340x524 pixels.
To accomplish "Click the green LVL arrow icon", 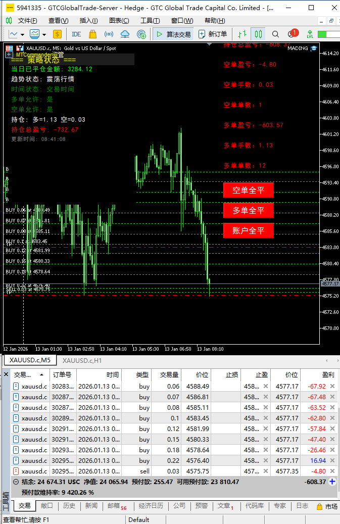I will click(x=310, y=34).
